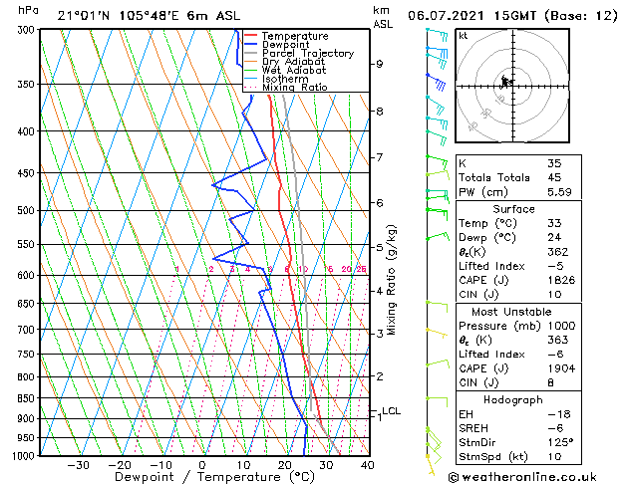Click the 700 hPa pressure level label

coord(27,330)
